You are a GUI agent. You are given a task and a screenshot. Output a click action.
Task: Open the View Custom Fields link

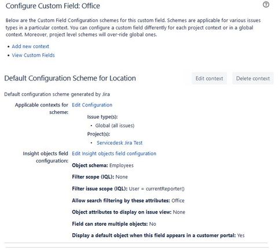[x=33, y=55]
